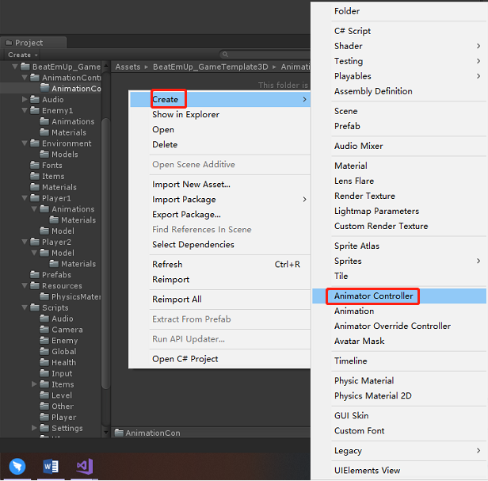The height and width of the screenshot is (481, 488).
Task: Click the Other folder icon
Action: click(x=44, y=406)
